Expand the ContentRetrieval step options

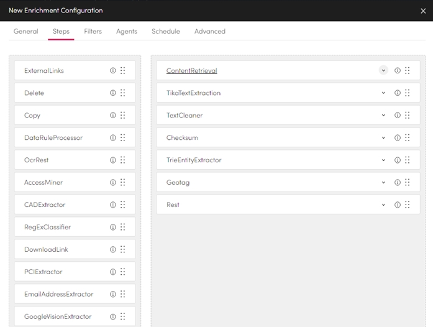coord(383,71)
